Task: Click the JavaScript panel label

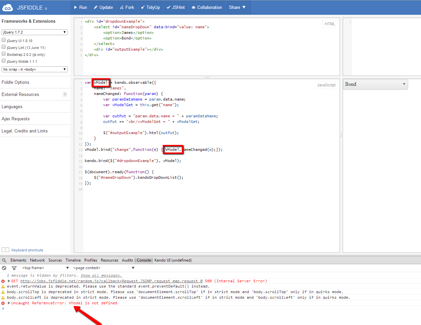Action: 326,85
